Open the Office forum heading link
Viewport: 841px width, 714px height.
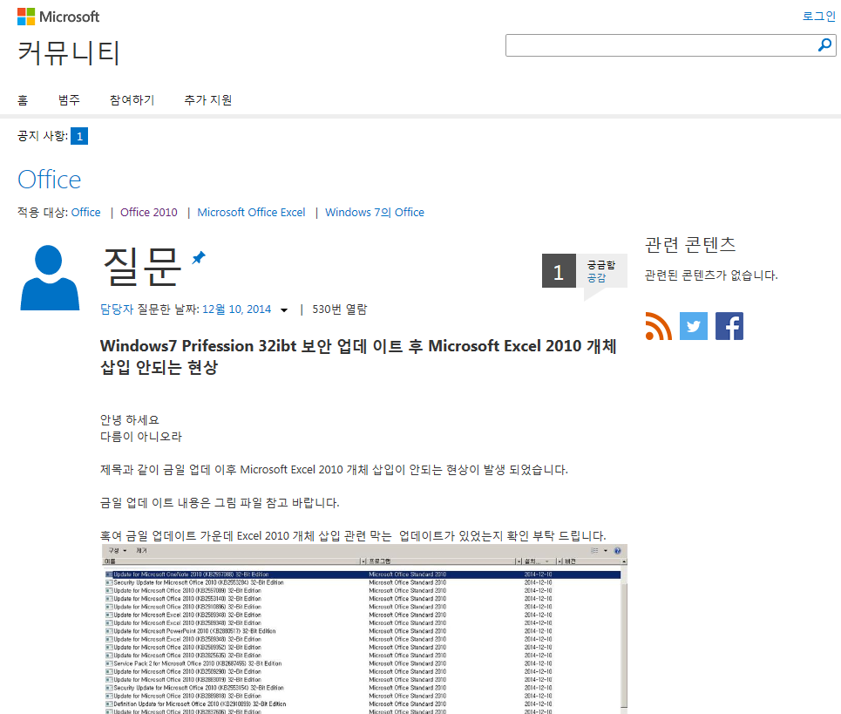coord(50,180)
